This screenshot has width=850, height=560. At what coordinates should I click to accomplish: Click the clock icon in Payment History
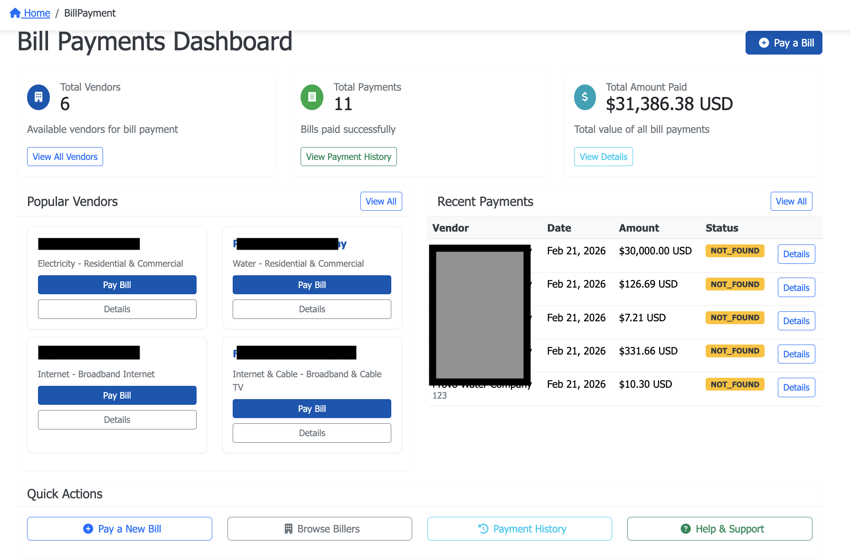pos(483,529)
